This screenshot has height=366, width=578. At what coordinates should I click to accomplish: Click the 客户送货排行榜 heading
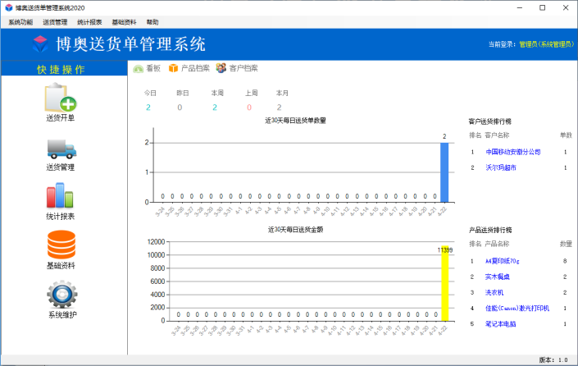tap(490, 121)
